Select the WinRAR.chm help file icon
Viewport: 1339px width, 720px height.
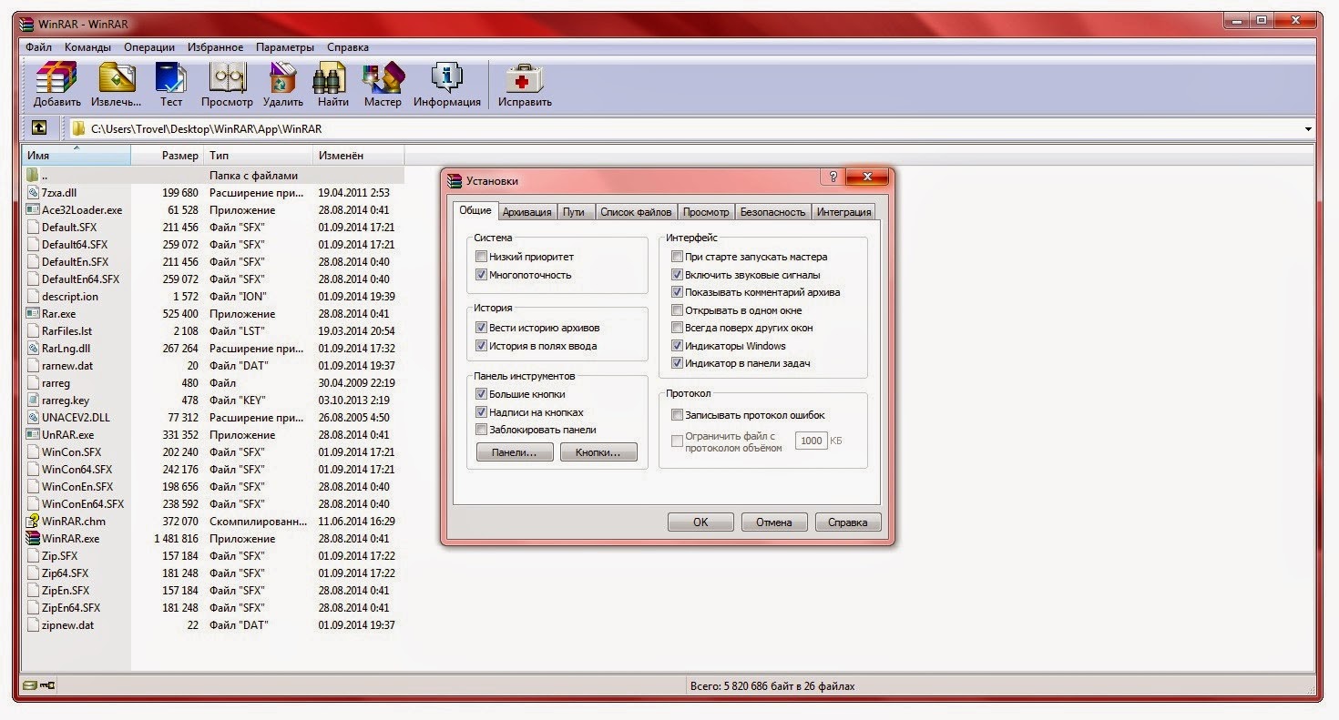[34, 521]
